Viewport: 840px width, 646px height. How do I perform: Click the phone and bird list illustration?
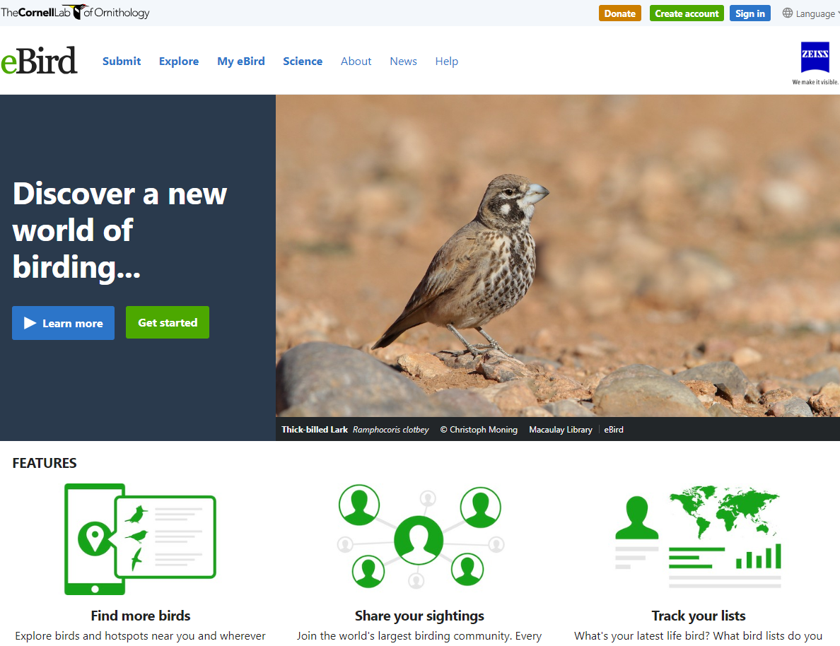tap(140, 539)
